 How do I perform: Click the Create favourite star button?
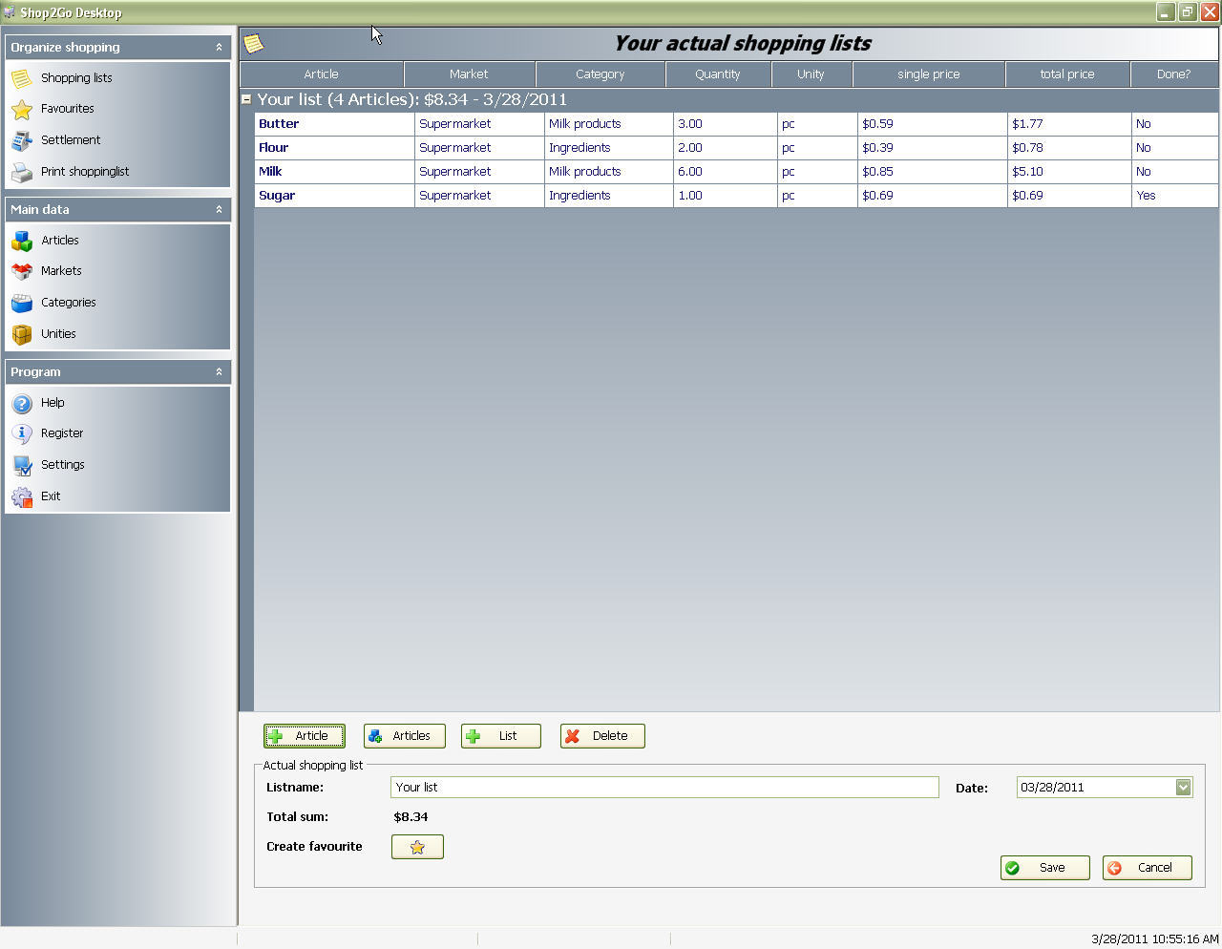click(x=417, y=847)
